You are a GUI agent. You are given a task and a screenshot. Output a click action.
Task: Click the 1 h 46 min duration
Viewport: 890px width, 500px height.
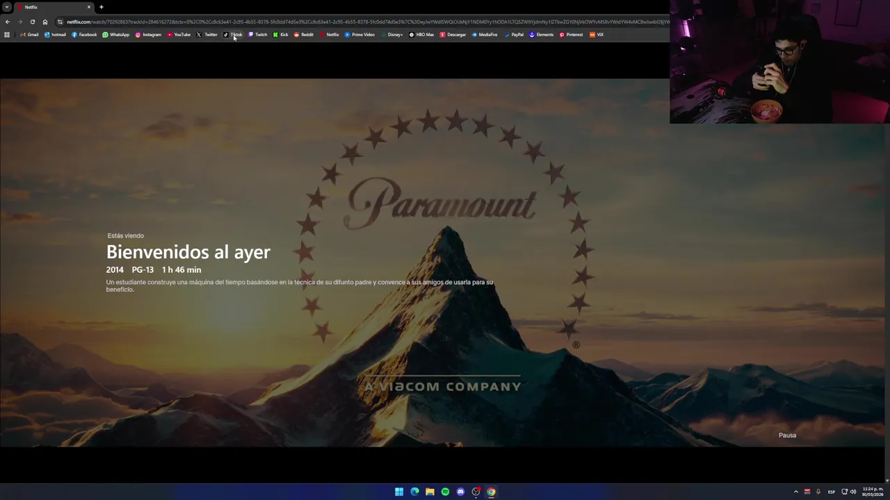coord(181,270)
